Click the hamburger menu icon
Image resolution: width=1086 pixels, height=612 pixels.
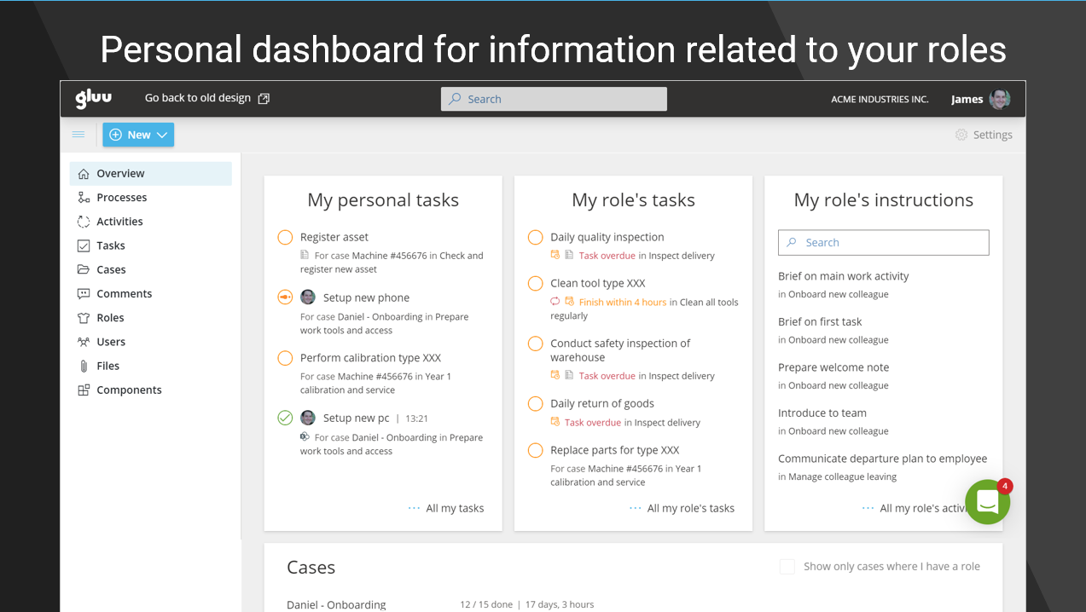click(78, 135)
